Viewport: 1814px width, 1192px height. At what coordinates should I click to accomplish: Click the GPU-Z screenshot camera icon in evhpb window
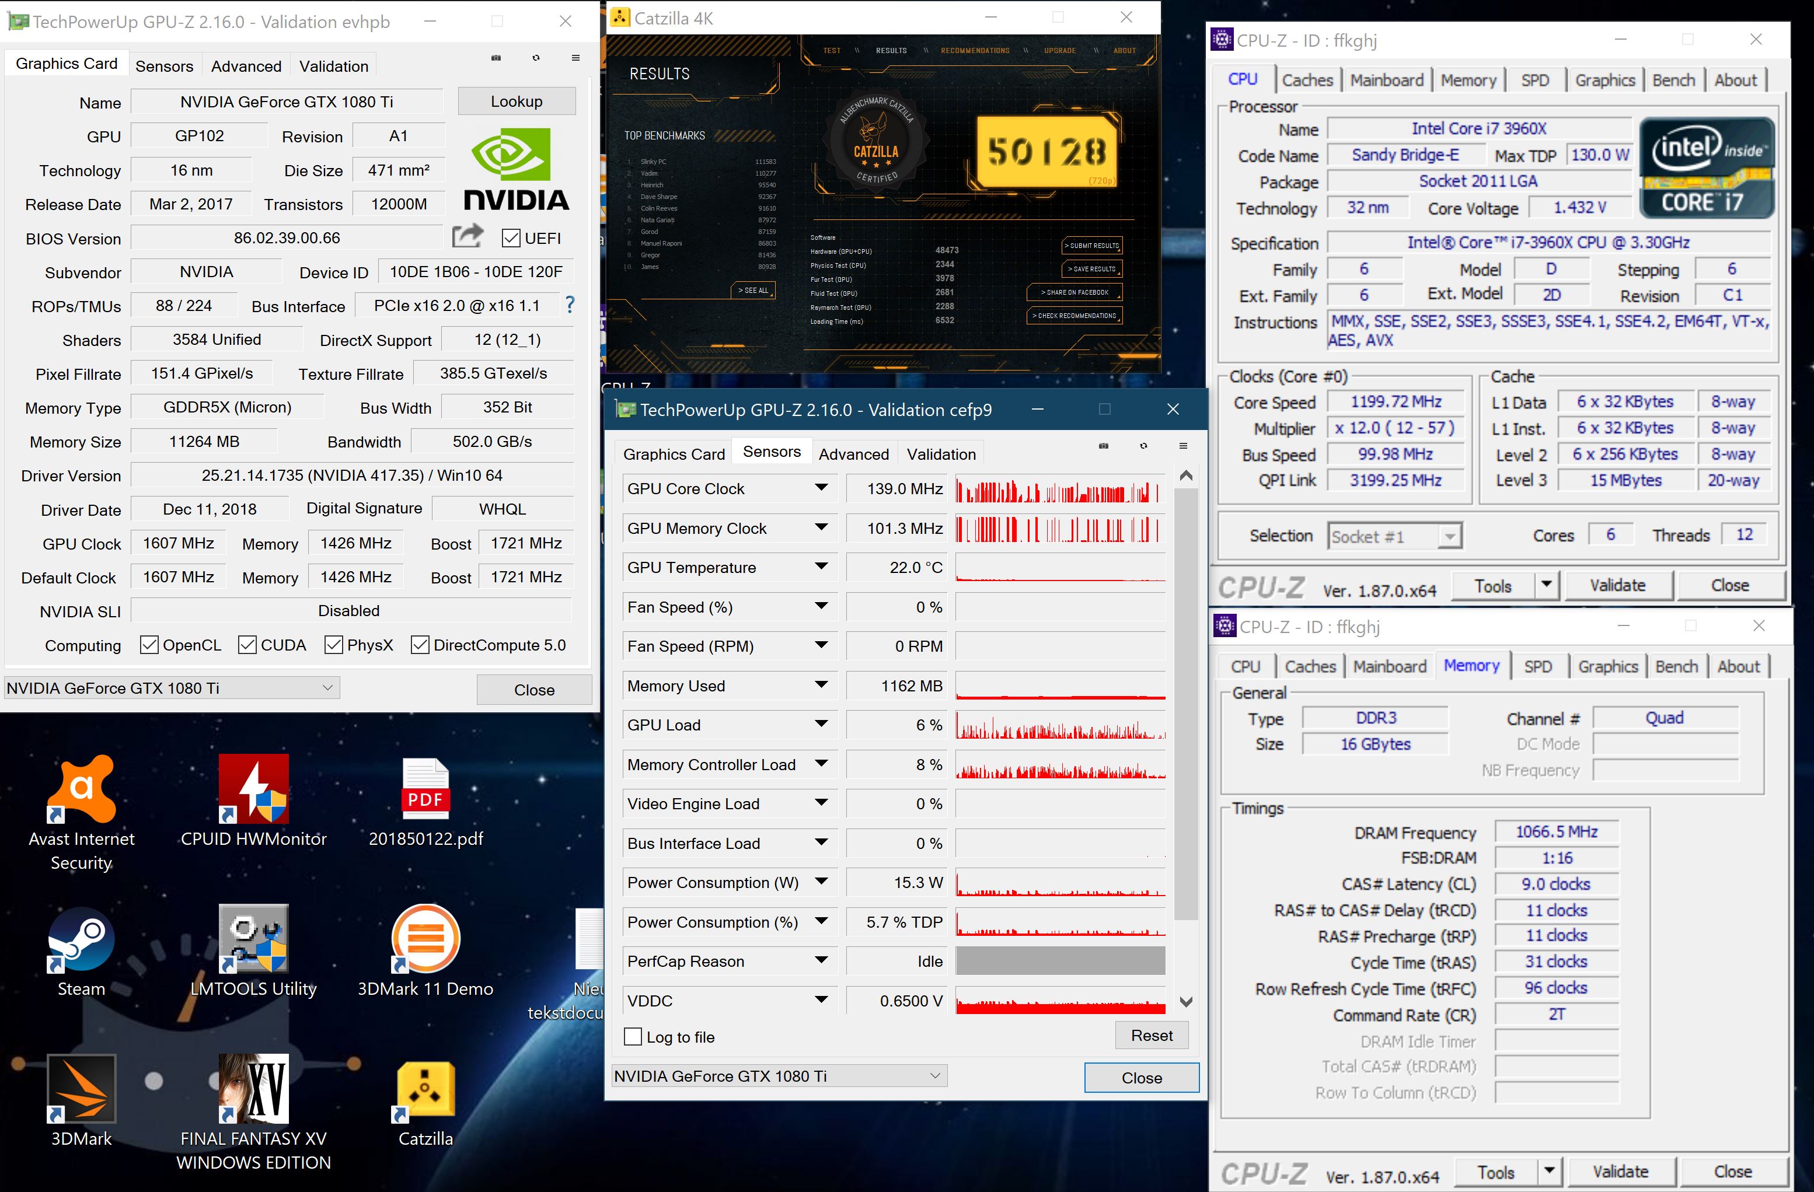coord(496,58)
